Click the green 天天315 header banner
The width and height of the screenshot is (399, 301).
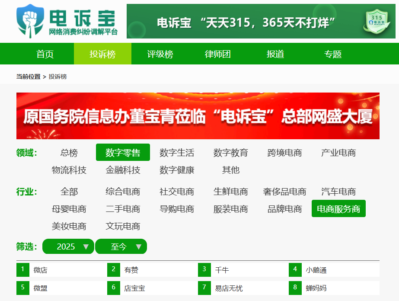click(261, 21)
